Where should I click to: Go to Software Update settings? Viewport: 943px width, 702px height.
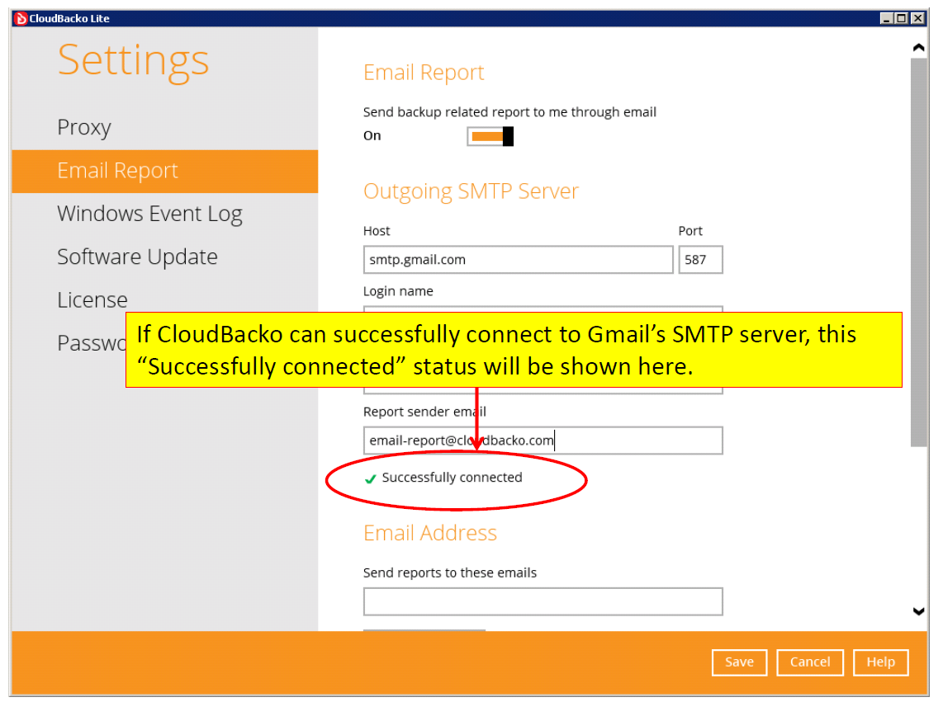pos(137,257)
